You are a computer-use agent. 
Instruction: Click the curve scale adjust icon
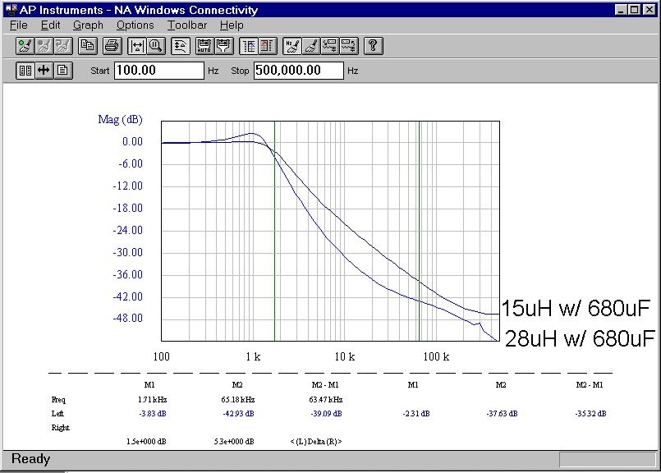coord(181,46)
